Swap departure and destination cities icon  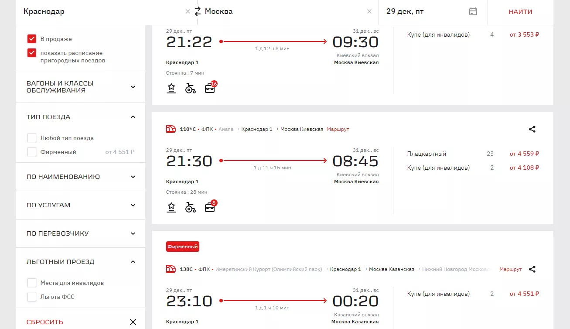coord(198,11)
